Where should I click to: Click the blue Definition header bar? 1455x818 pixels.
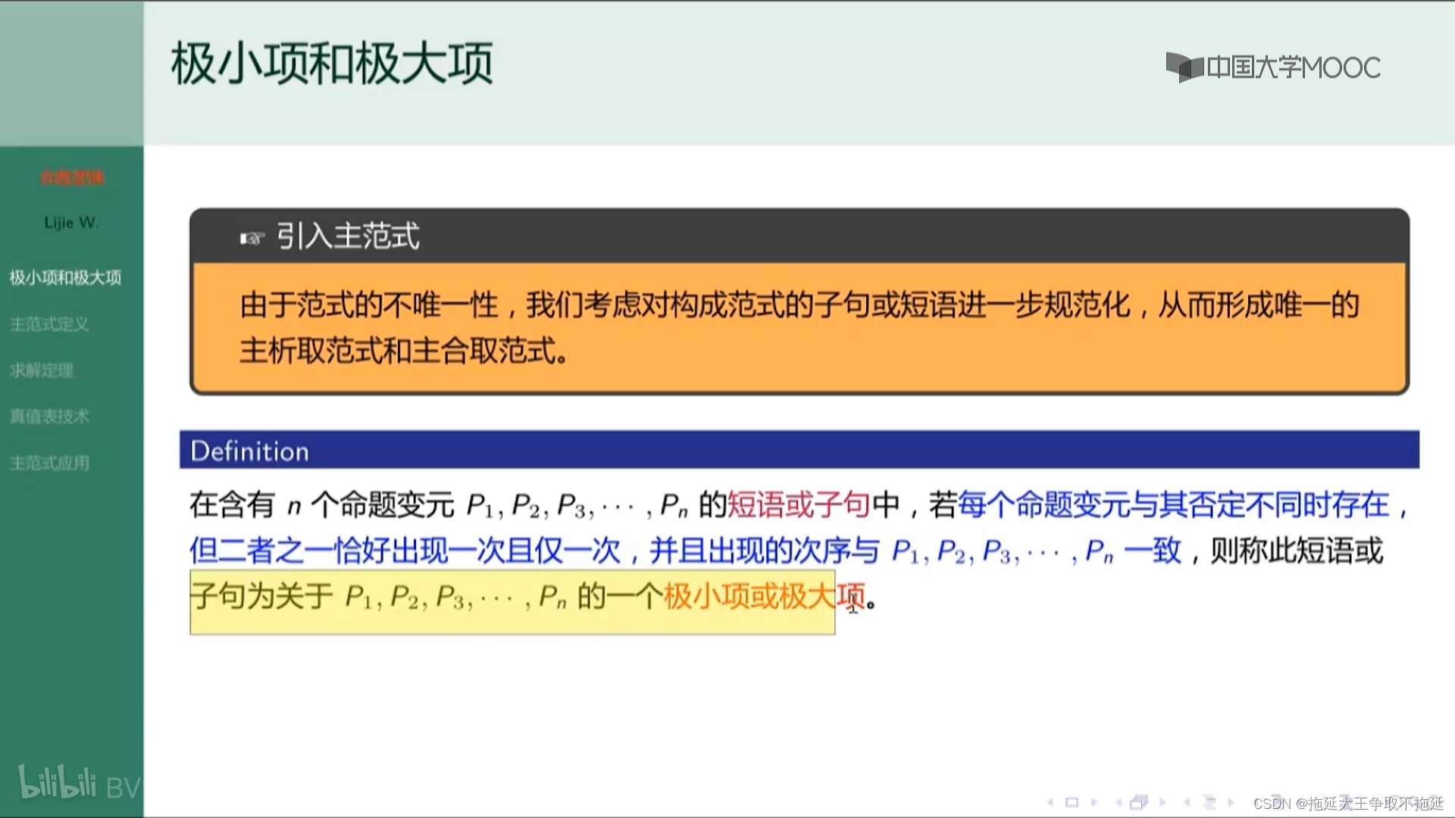point(799,450)
